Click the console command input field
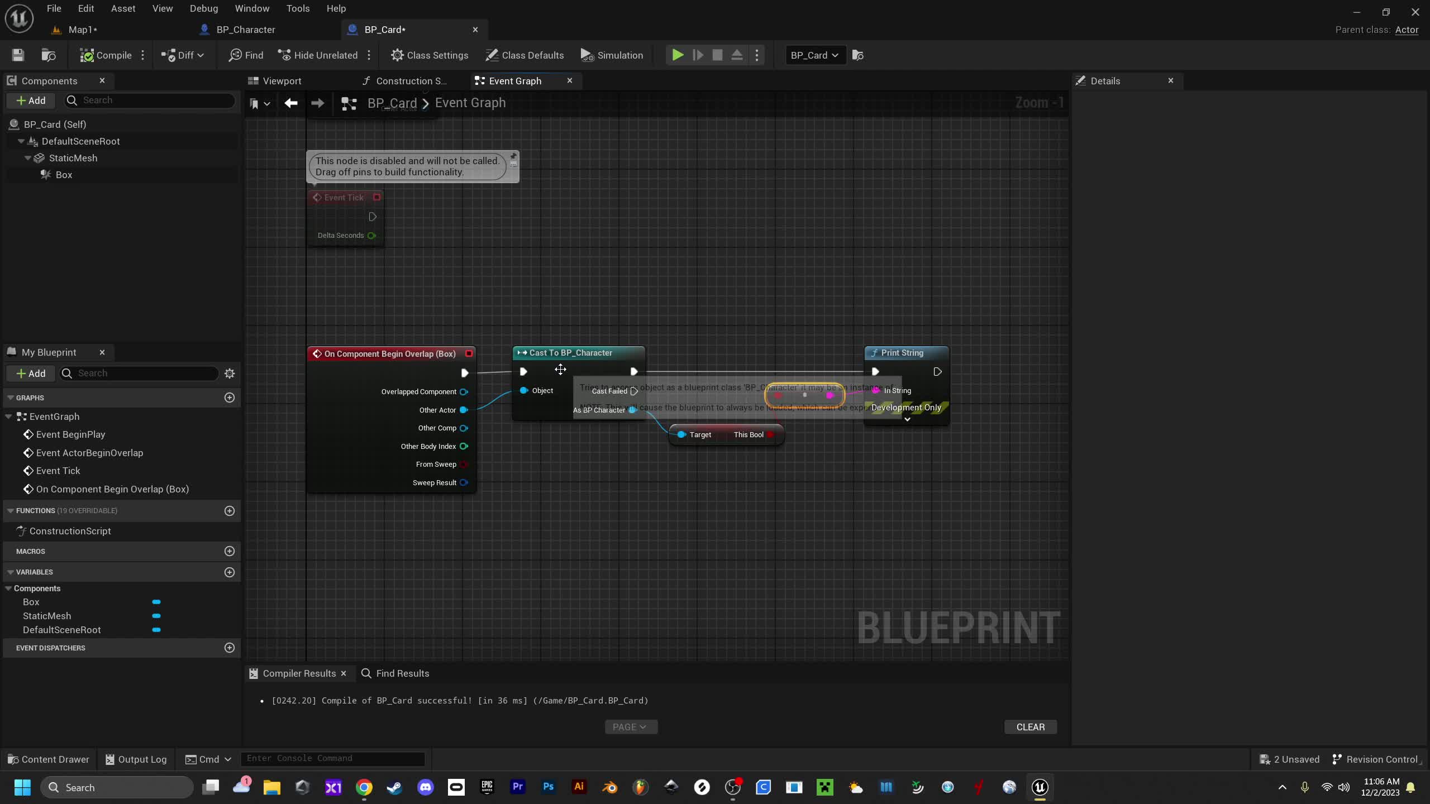Screen dimensions: 1430x804 click(332, 759)
